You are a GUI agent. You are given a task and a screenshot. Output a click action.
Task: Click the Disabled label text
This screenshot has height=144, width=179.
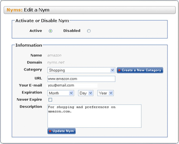coord(72,31)
